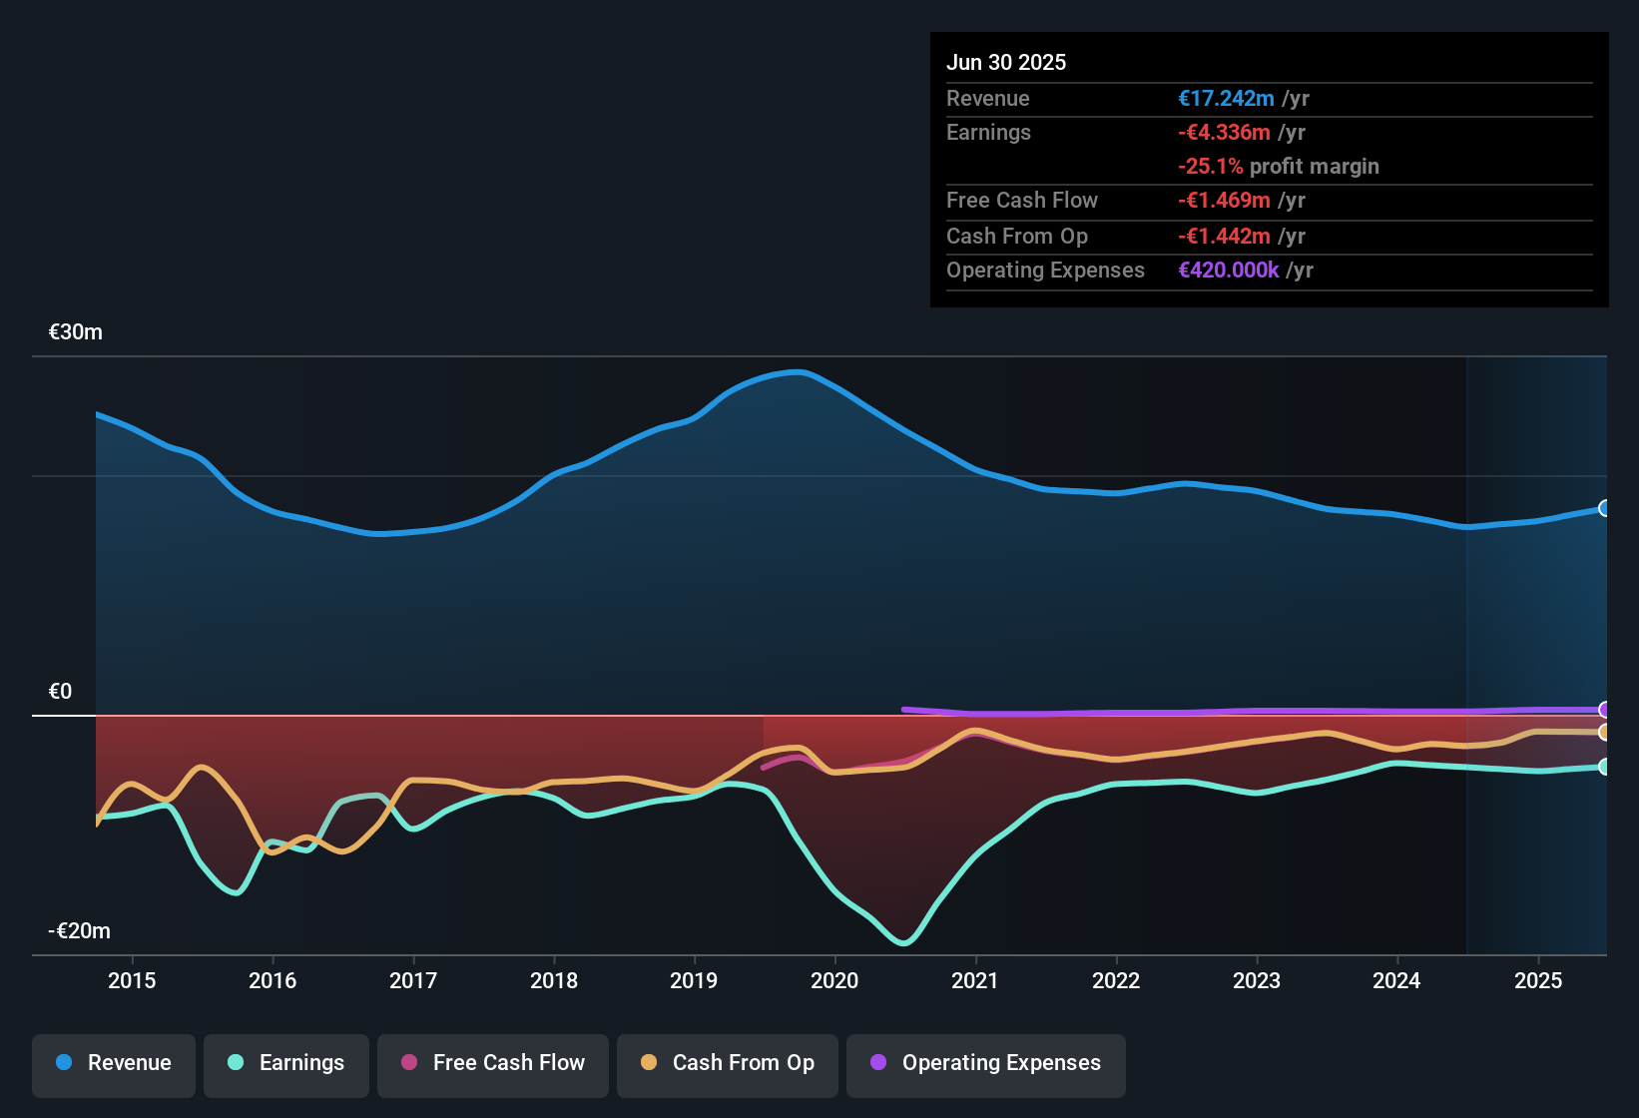Viewport: 1639px width, 1118px height.
Task: Click the -25.1% profit margin text
Action: (1279, 167)
